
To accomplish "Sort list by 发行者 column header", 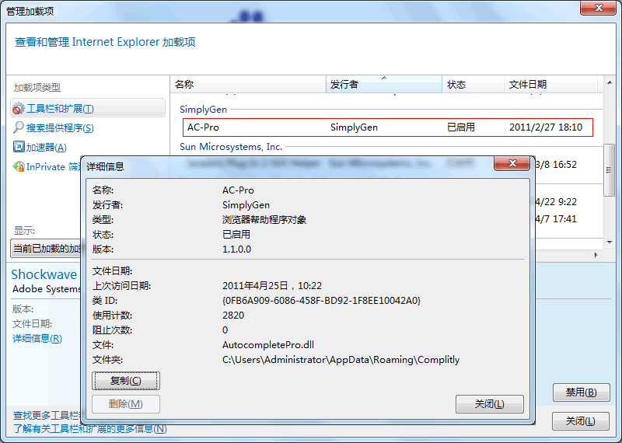I will [383, 84].
